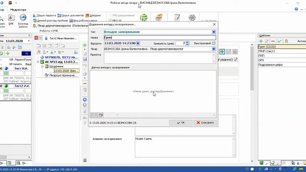Image resolution: width=306 pixels, height=172 pixels.
Task: Click the help icon at top right
Action: click(296, 9)
